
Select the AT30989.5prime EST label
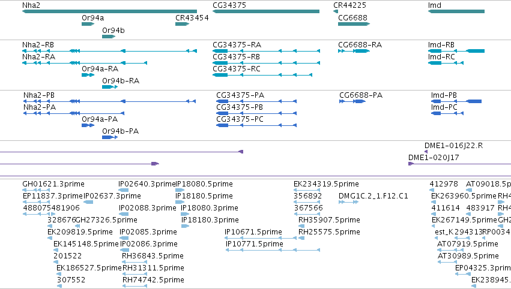[x=468, y=257]
